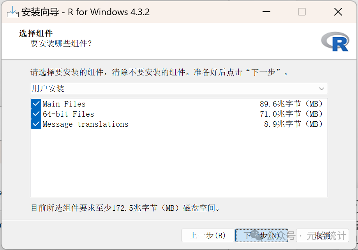Close the R for Windows setup window
Screen dimensions: 358x250
[338, 12]
